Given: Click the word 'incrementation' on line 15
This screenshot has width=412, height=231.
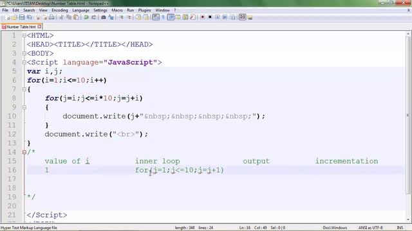Looking at the screenshot, I should 346,161.
